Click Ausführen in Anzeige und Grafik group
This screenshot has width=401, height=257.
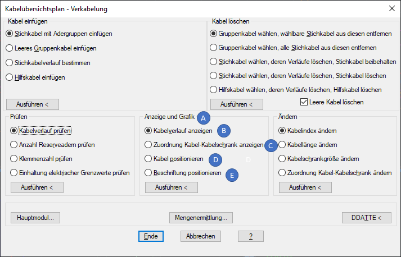point(172,187)
